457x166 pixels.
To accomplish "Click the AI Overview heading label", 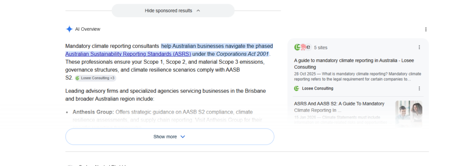I will point(88,29).
